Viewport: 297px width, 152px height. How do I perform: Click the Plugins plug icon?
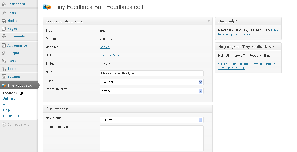(4, 53)
